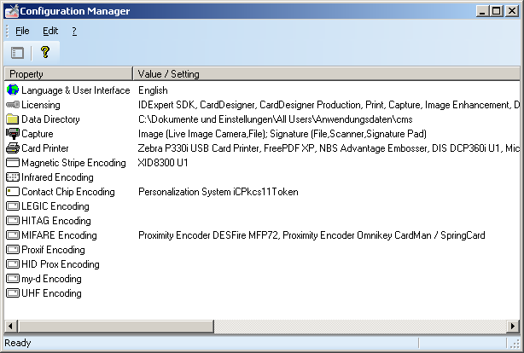Open the Edit menu

point(50,31)
